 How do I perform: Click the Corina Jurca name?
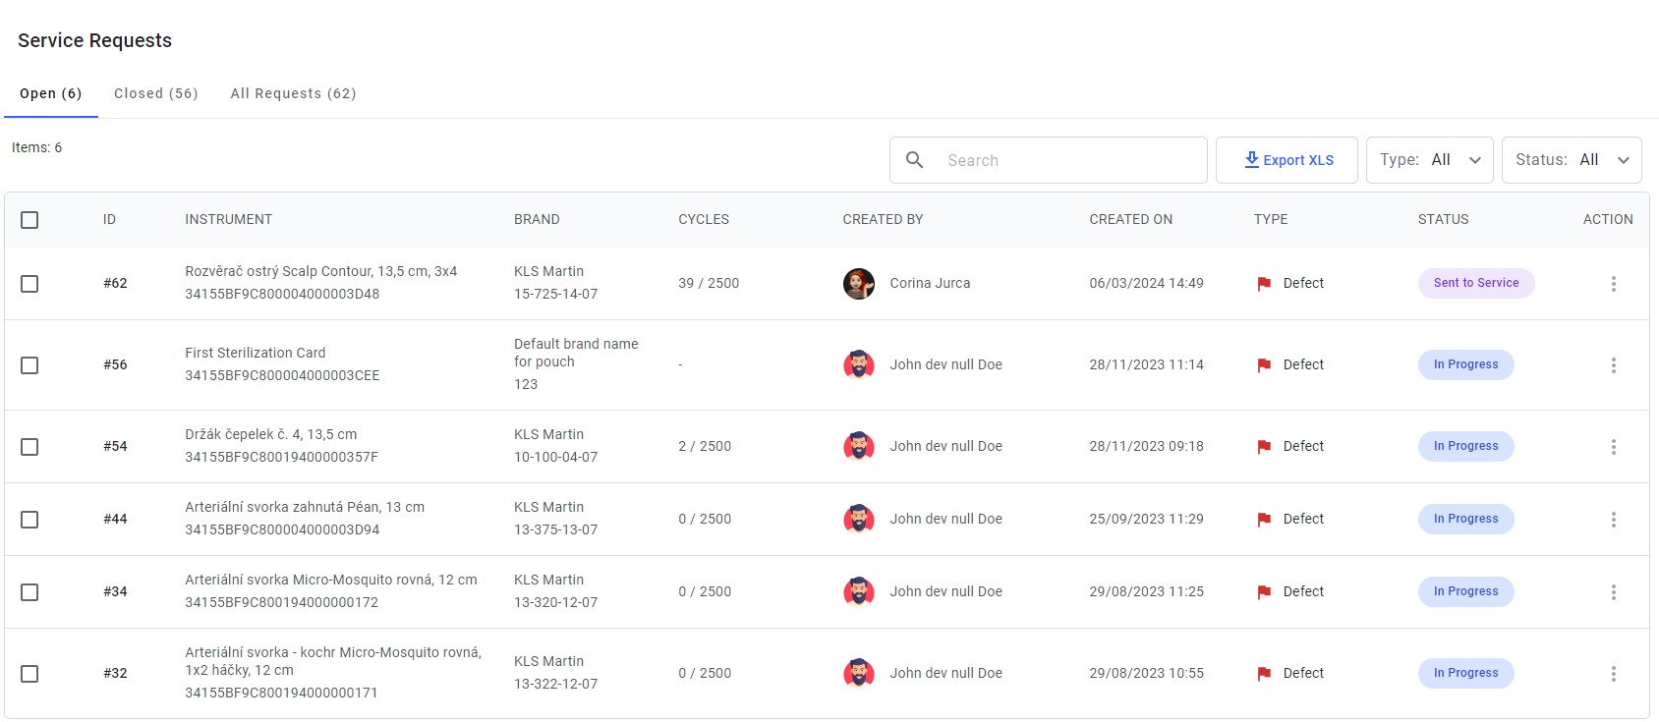(x=930, y=283)
